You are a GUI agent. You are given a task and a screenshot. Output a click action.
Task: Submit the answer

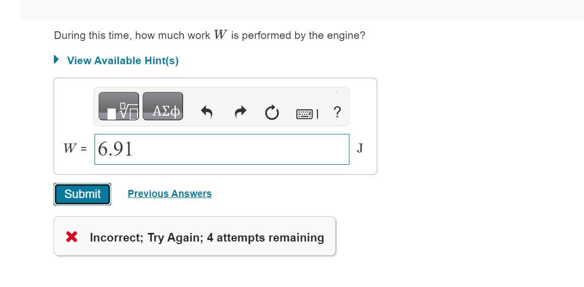pos(82,194)
